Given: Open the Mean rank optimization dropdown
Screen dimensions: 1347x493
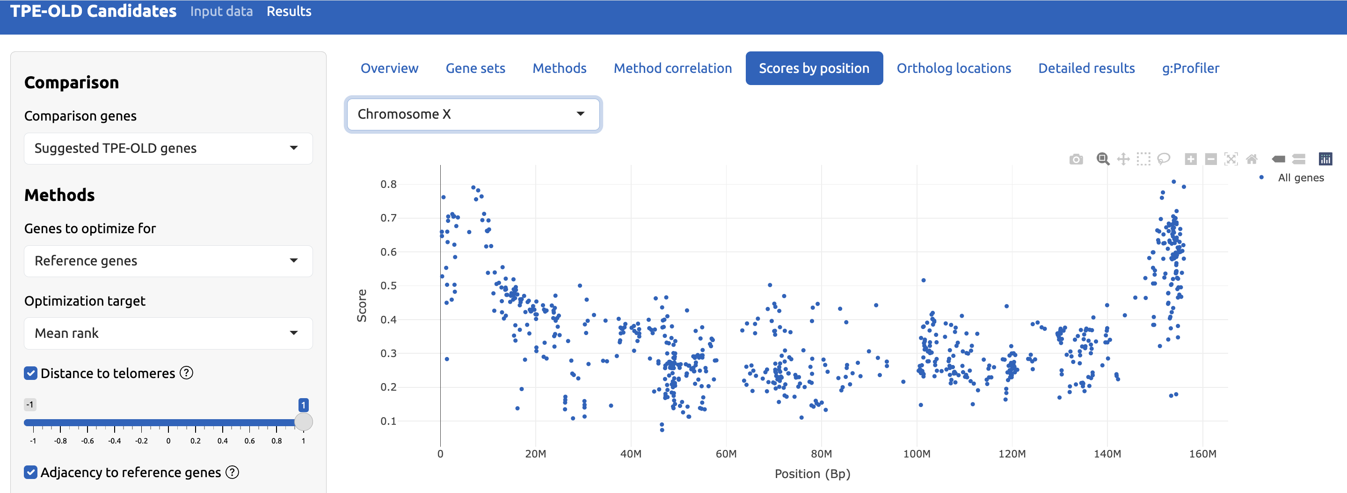Looking at the screenshot, I should tap(168, 333).
